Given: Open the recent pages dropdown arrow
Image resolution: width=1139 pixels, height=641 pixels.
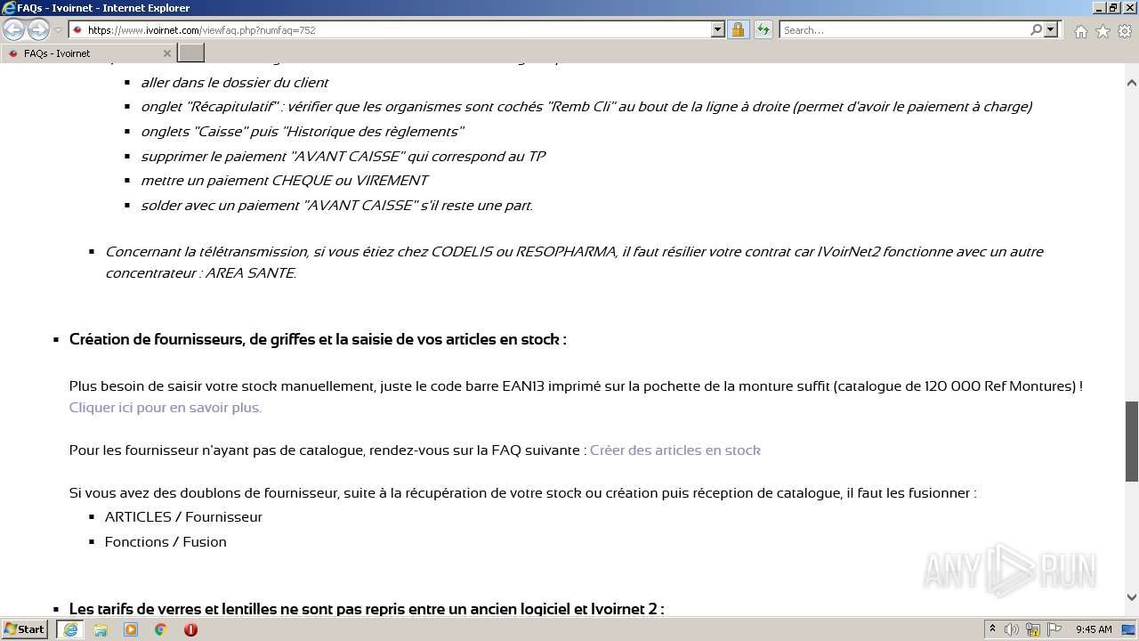Looking at the screenshot, I should coord(58,30).
